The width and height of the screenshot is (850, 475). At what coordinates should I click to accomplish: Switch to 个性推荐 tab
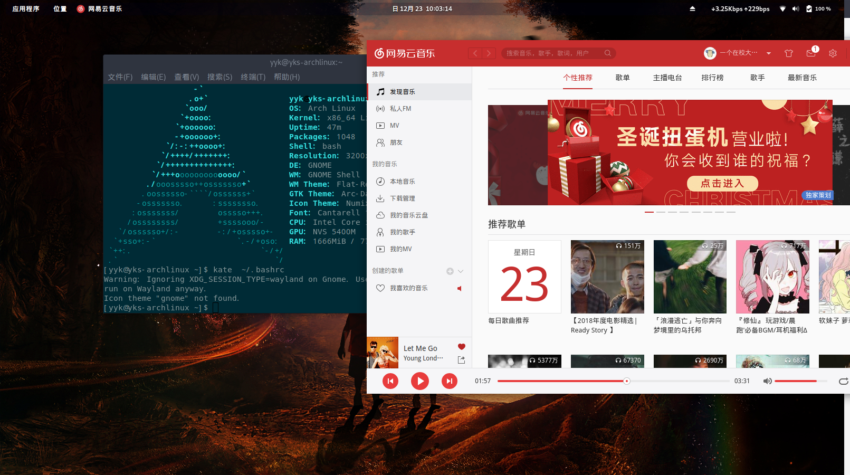(578, 78)
